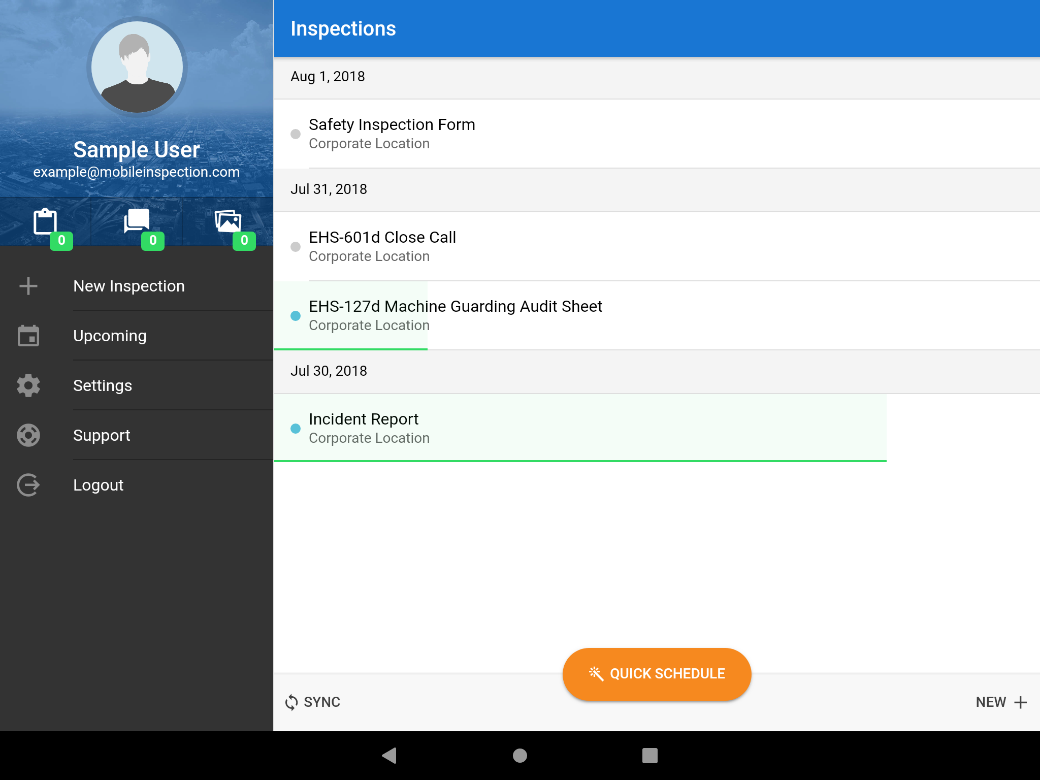Click the calendar icon beside Upcoming
The image size is (1040, 780).
(x=28, y=336)
